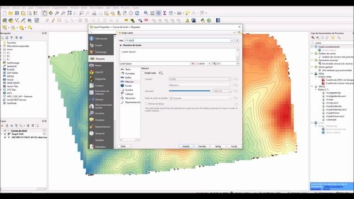Viewport: 354px width, 199px height.
Task: Open the Single Labels mode dropdown
Action: click(x=177, y=33)
